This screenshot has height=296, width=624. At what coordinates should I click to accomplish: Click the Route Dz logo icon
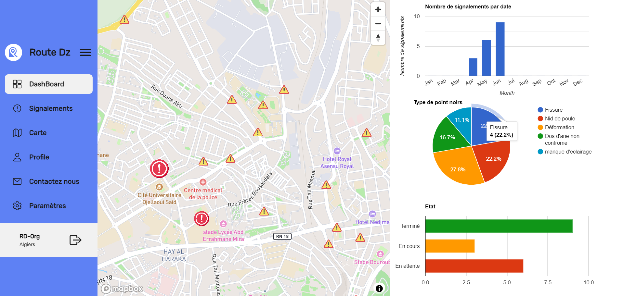coord(13,52)
